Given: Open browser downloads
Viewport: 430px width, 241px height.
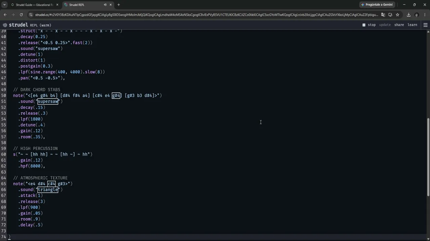Looking at the screenshot, I should [x=408, y=15].
